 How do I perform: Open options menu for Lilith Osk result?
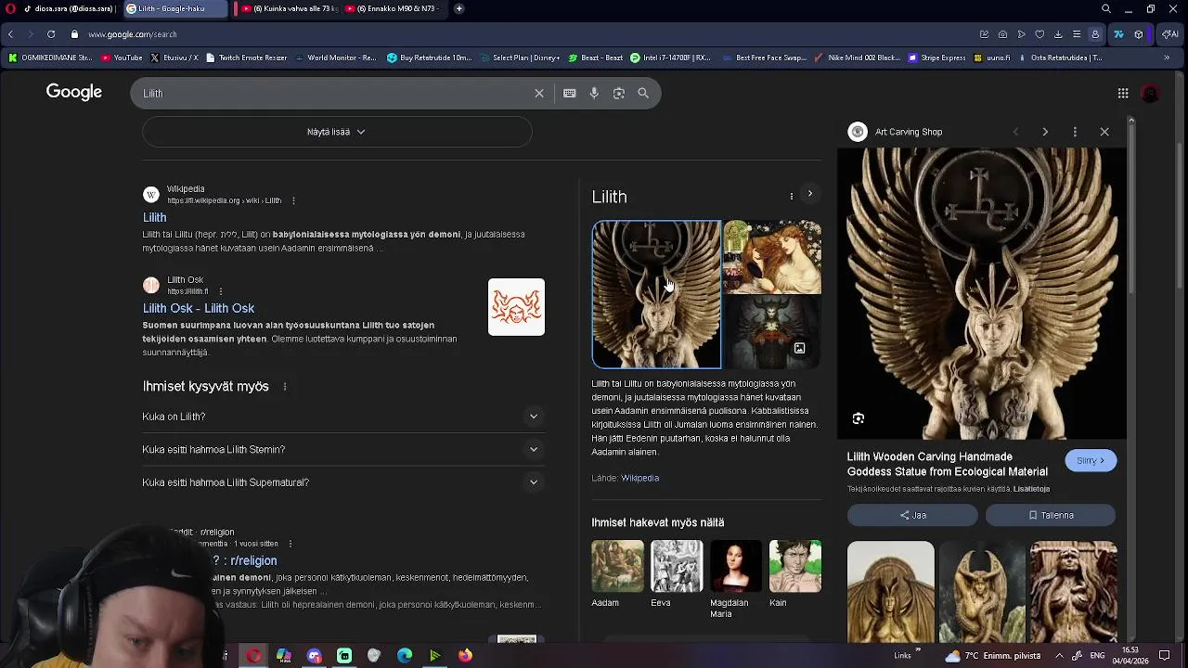pos(220,291)
